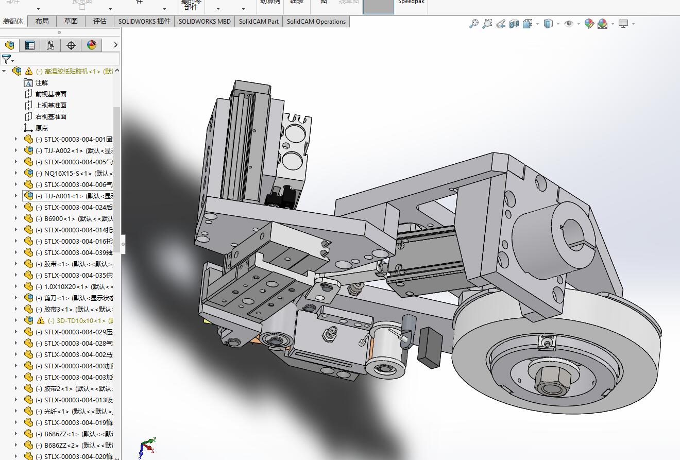Viewport: 680px width, 460px height.
Task: Open the 评估 tab
Action: (x=100, y=22)
